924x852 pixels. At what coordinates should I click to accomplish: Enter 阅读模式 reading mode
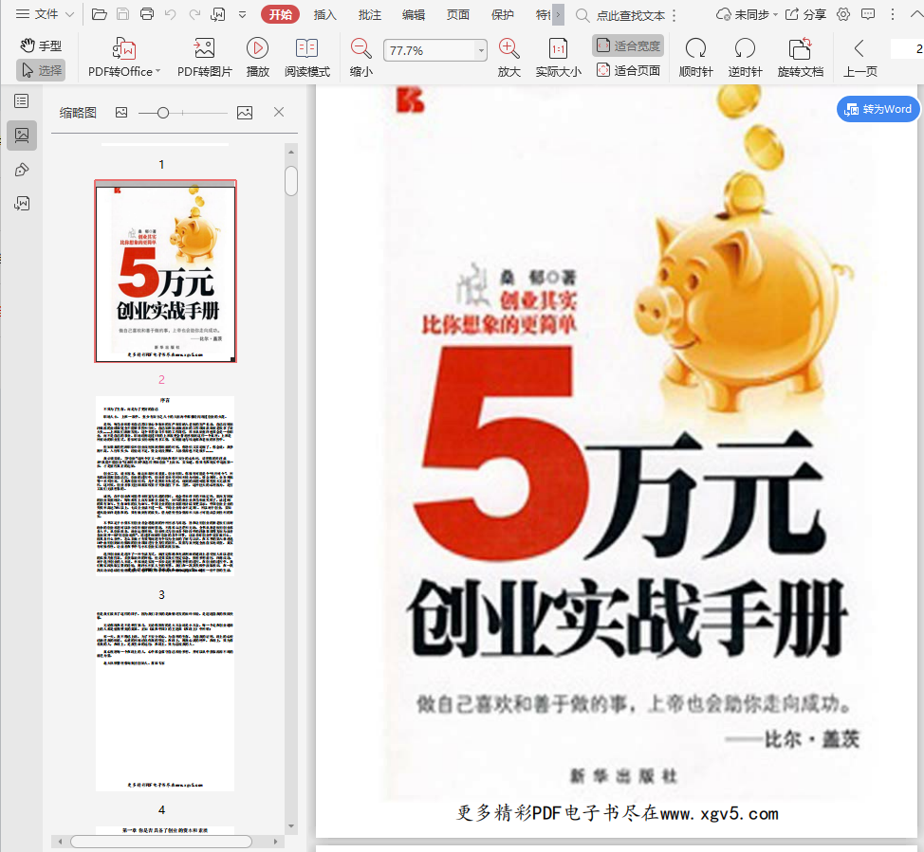[x=306, y=48]
